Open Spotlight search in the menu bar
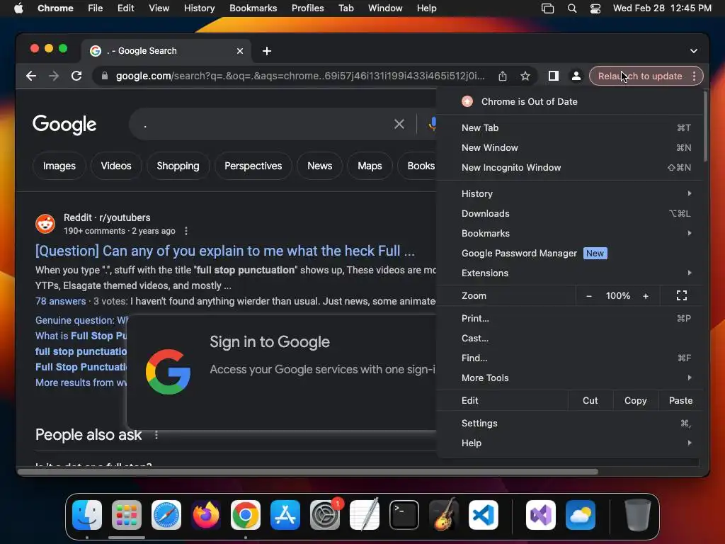 [x=572, y=8]
